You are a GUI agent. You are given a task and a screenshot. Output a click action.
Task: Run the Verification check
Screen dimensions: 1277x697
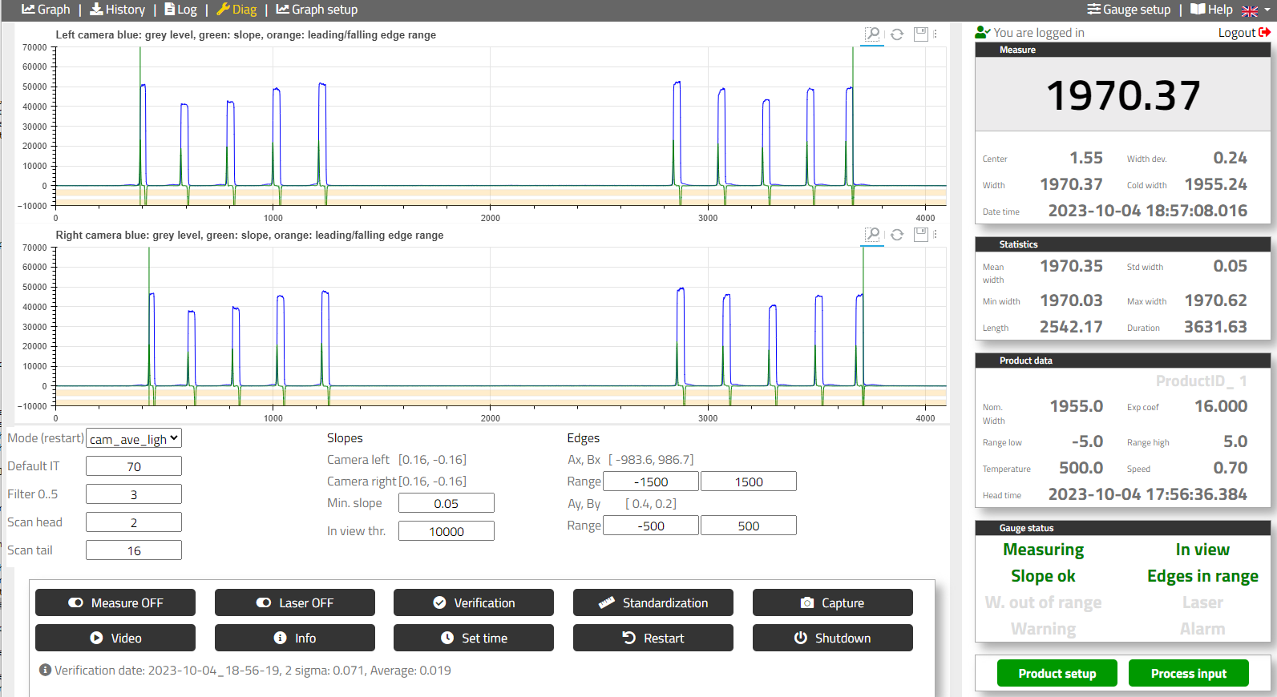click(474, 602)
